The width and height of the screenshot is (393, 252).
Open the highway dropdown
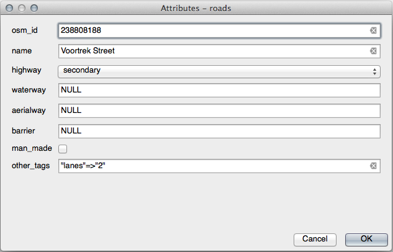(x=219, y=71)
